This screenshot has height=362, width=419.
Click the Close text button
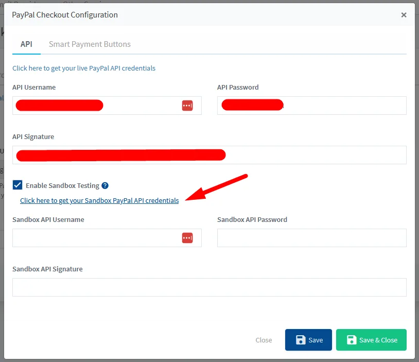tap(264, 340)
